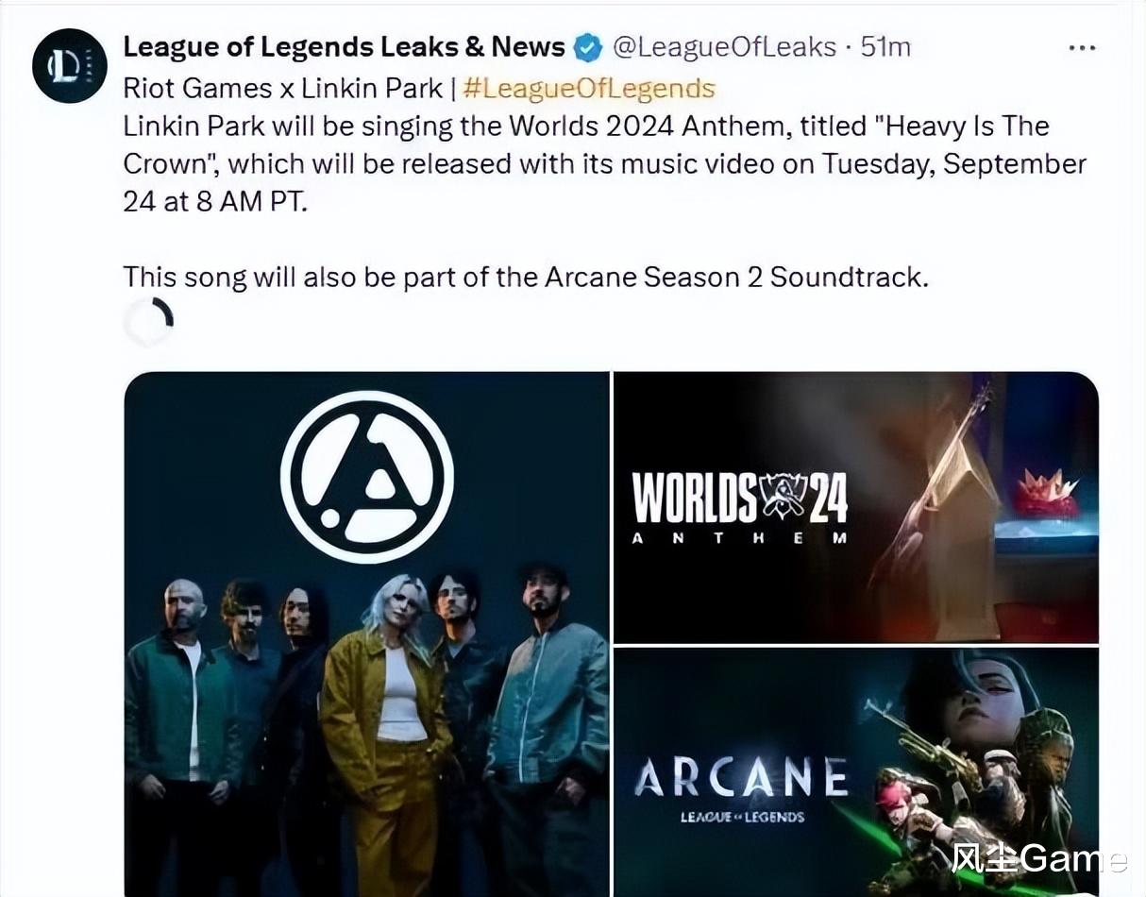Click the loading spinner below the tweet text
The height and width of the screenshot is (897, 1146).
tap(149, 323)
